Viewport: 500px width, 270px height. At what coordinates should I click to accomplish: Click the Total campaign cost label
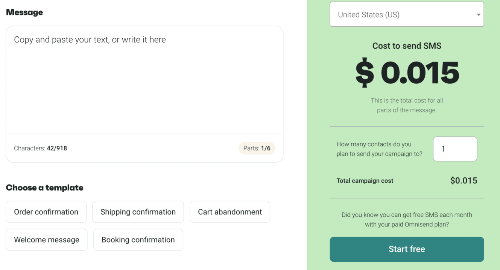point(365,180)
